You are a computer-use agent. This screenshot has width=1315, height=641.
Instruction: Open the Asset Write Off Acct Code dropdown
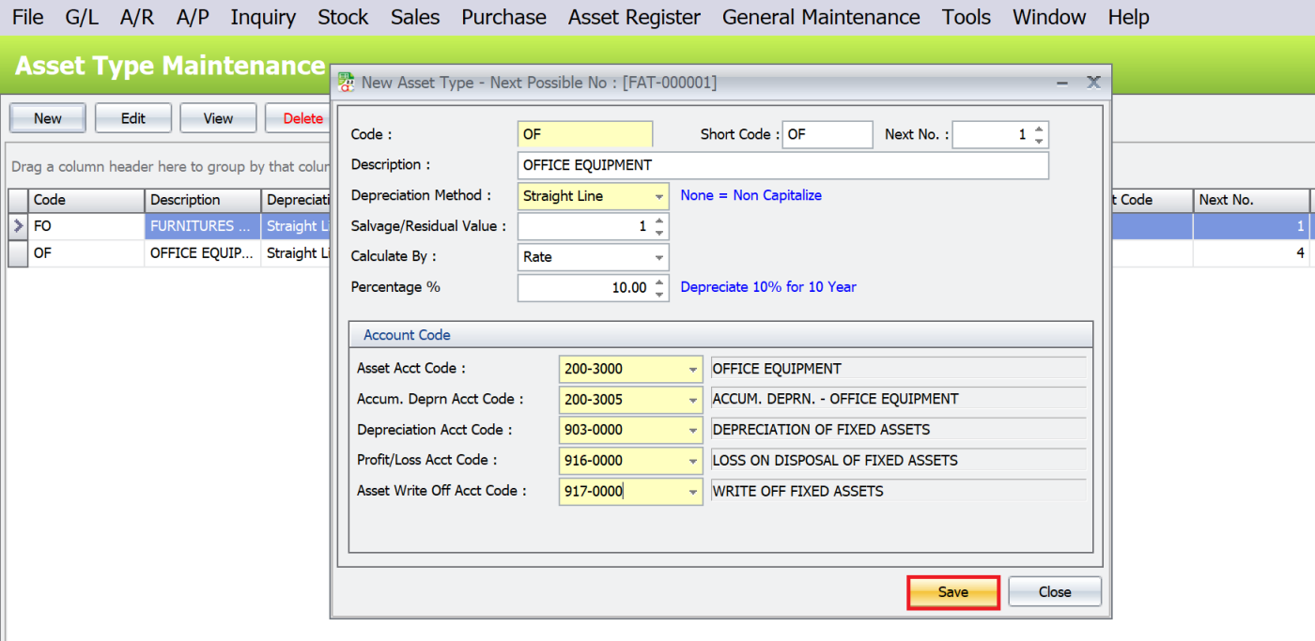click(693, 492)
